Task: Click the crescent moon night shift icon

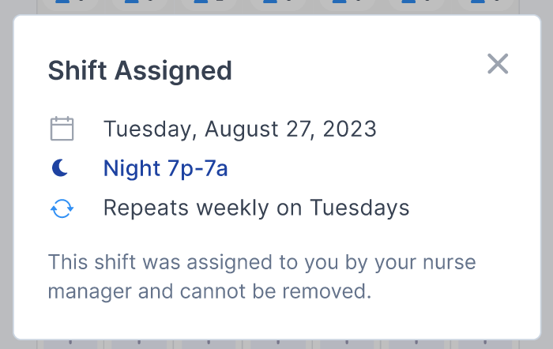Action: (x=60, y=167)
